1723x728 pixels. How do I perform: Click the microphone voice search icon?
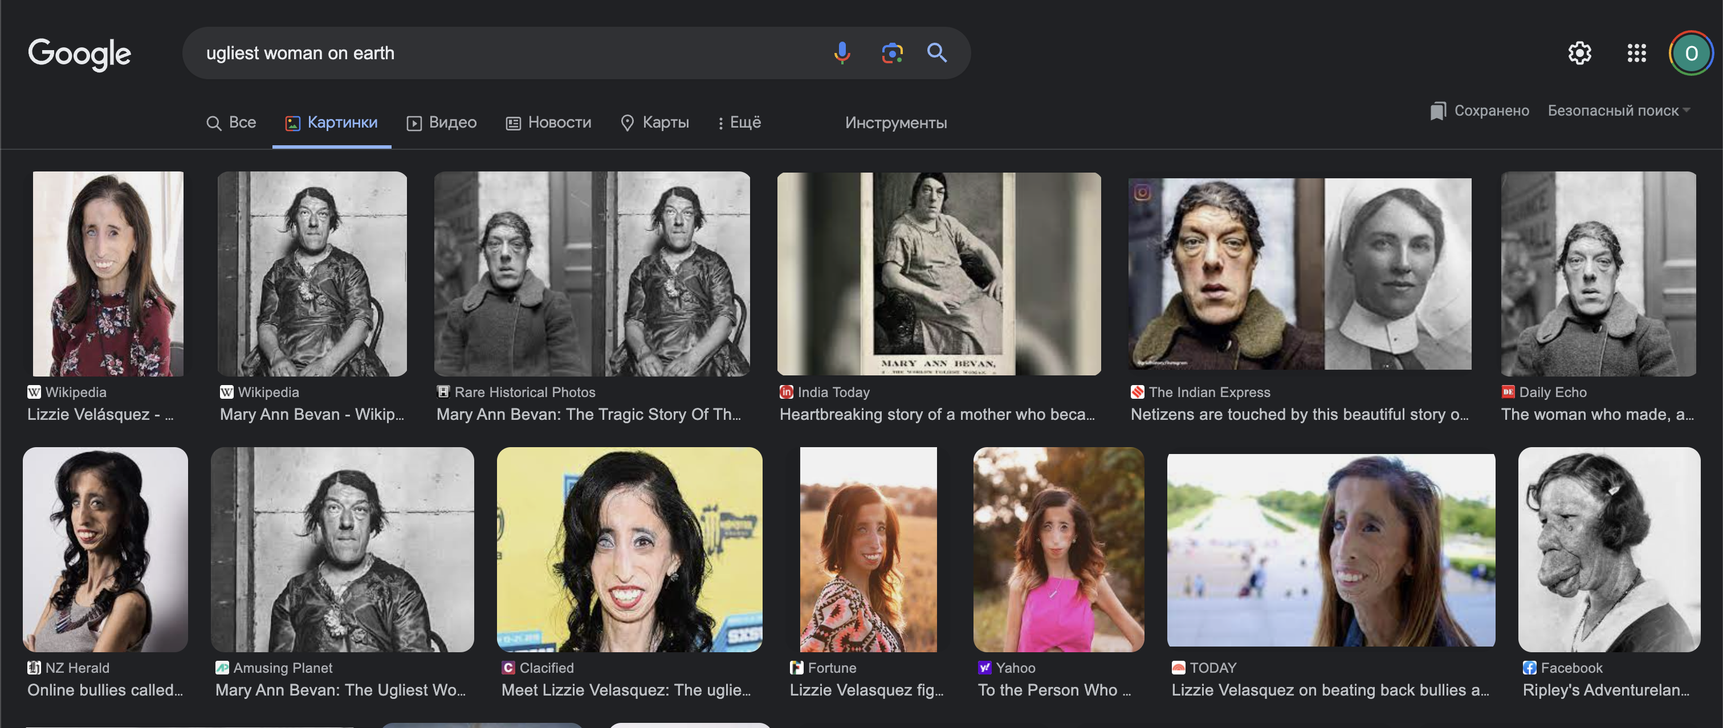842,53
